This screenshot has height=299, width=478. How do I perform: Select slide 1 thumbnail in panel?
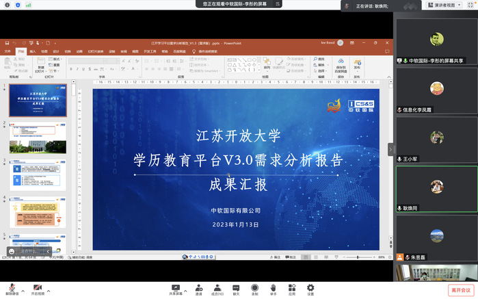tap(38, 101)
